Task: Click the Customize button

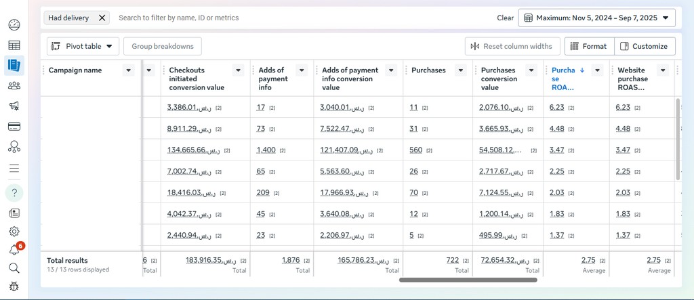Action: coord(644,46)
